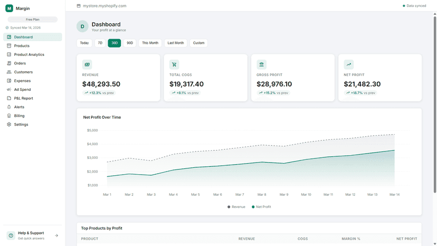Open the Billing page
This screenshot has height=246, width=437.
33,116
